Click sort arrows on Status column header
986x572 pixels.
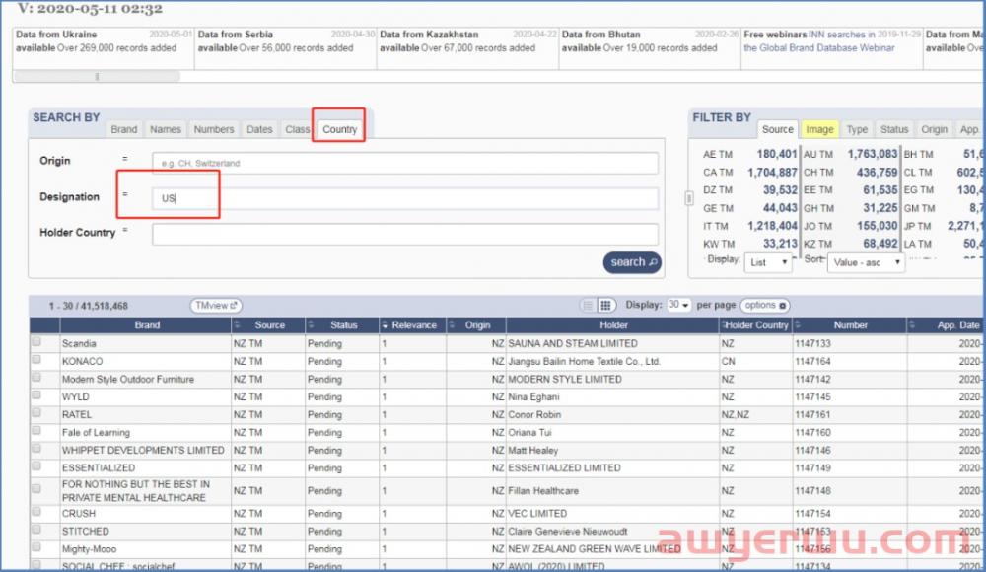(311, 325)
